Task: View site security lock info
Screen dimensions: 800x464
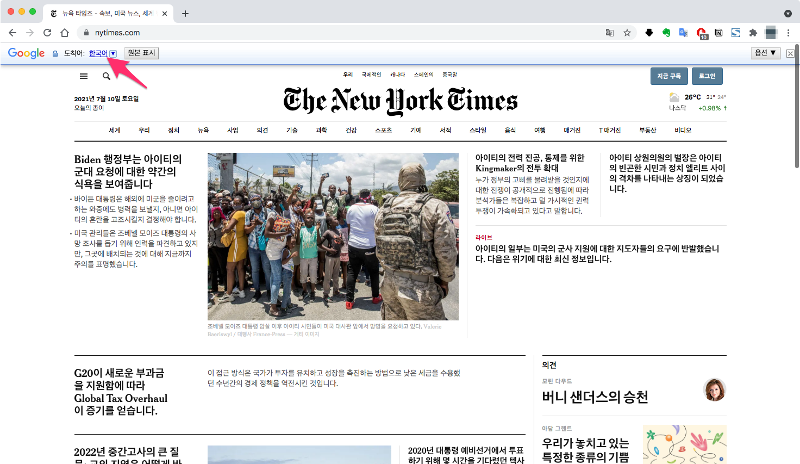Action: [x=86, y=33]
